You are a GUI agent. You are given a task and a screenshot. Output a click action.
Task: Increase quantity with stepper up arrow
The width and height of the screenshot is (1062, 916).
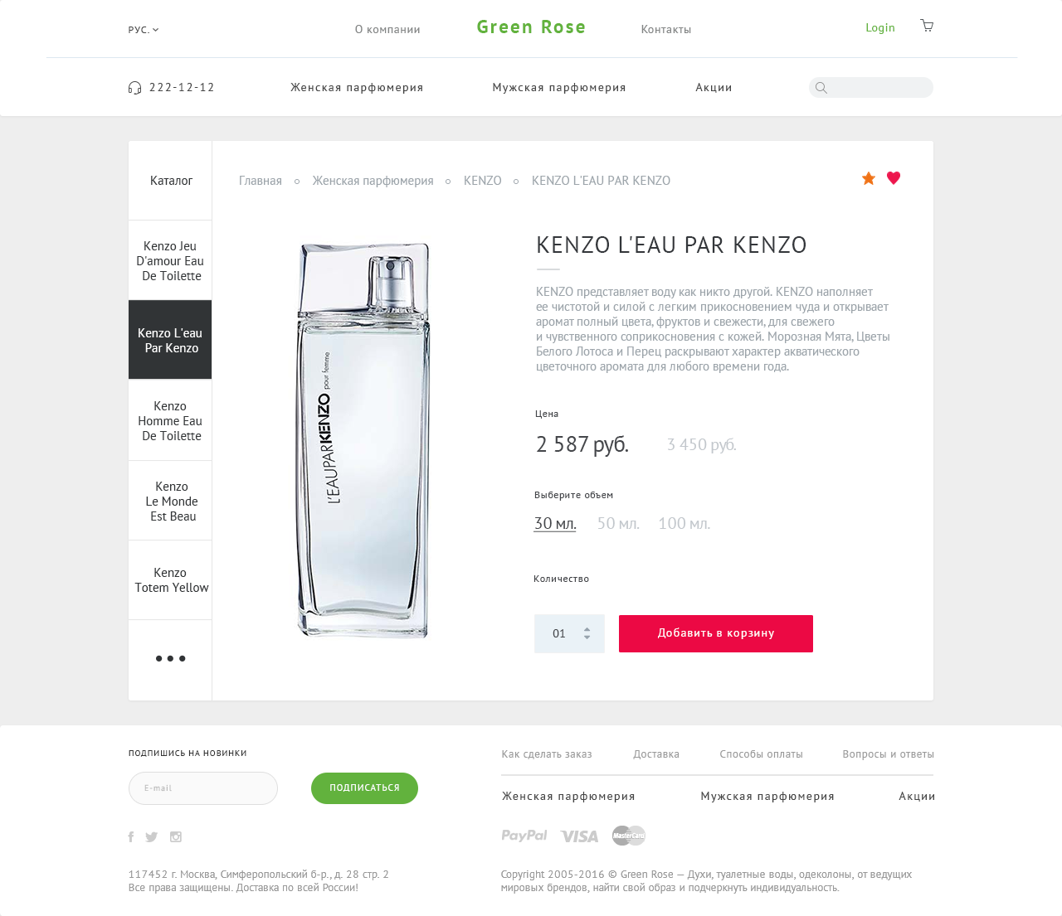tap(587, 629)
